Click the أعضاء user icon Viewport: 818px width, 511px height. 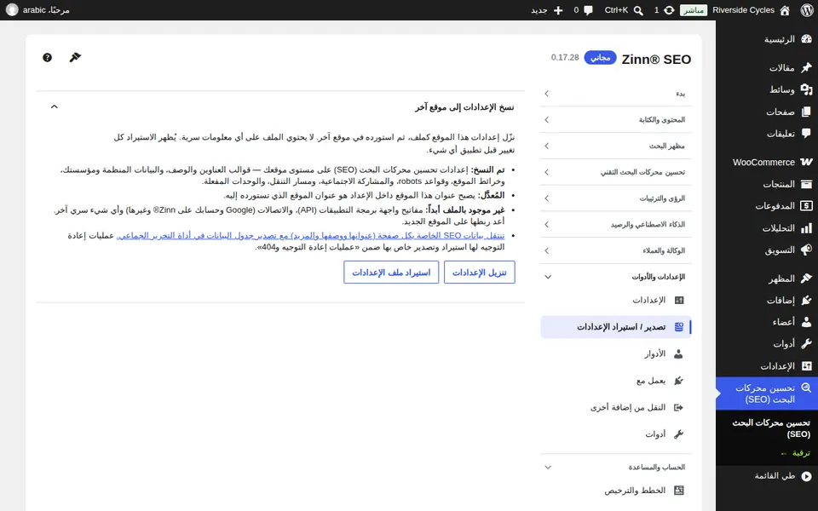[807, 322]
